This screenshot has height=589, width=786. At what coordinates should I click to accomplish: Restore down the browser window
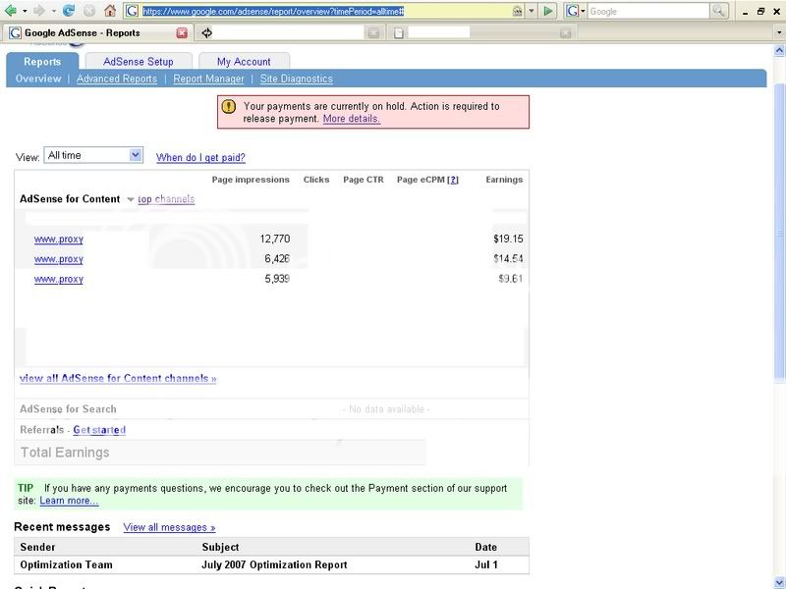pyautogui.click(x=760, y=12)
